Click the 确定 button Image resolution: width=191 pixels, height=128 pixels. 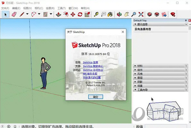coord(96,97)
